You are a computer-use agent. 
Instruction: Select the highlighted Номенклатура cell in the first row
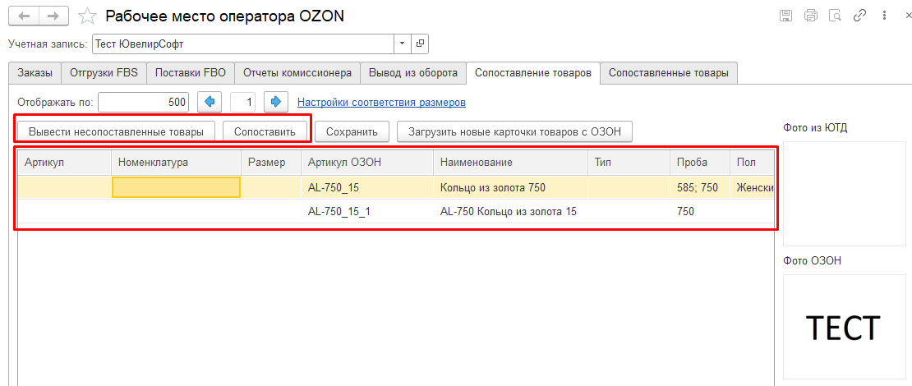tap(176, 187)
